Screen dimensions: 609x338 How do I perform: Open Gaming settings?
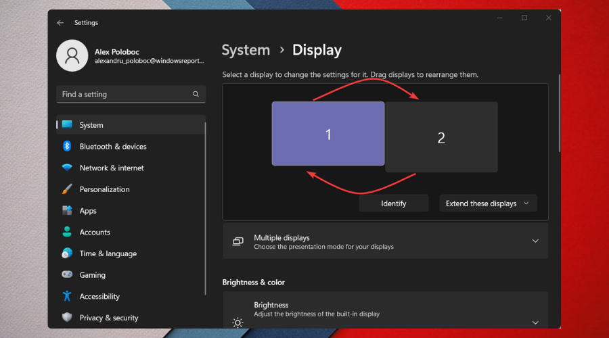click(x=131, y=274)
